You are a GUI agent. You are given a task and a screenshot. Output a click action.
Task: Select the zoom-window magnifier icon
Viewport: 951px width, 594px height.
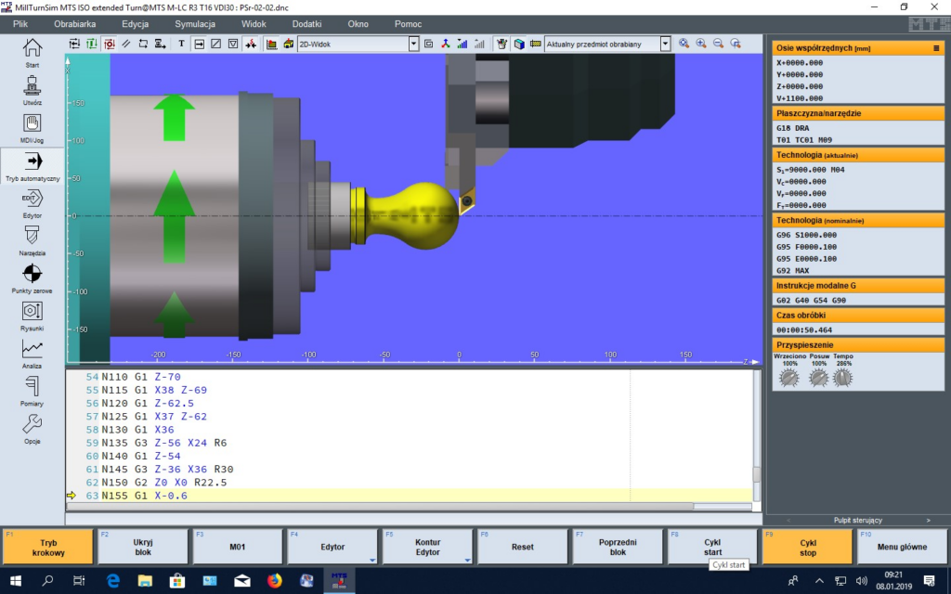[x=736, y=44]
